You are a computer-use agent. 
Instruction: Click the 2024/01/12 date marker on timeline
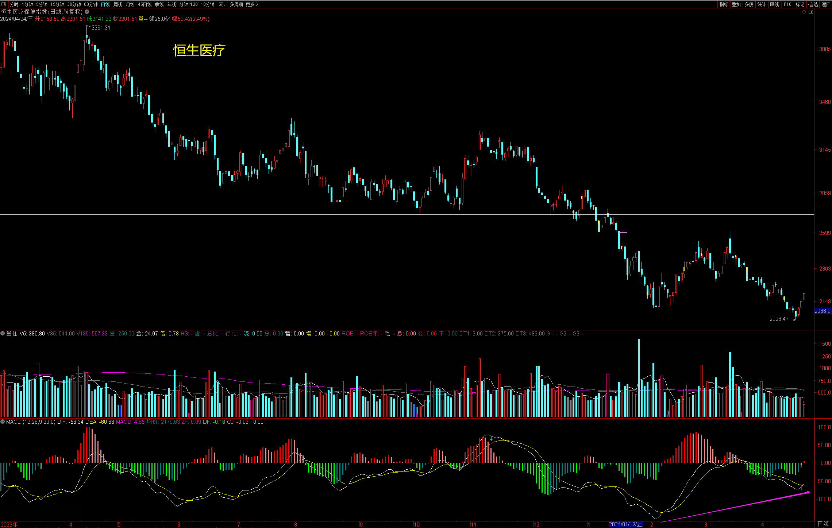pos(625,524)
